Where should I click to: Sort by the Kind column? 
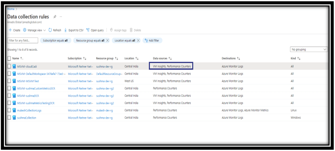[295, 58]
